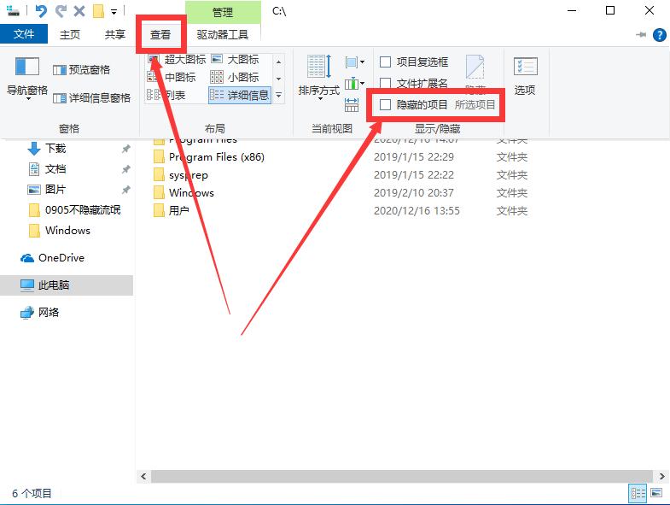The height and width of the screenshot is (505, 670).
Task: Toggle the 详细信息窗格 pane
Action: 92,98
